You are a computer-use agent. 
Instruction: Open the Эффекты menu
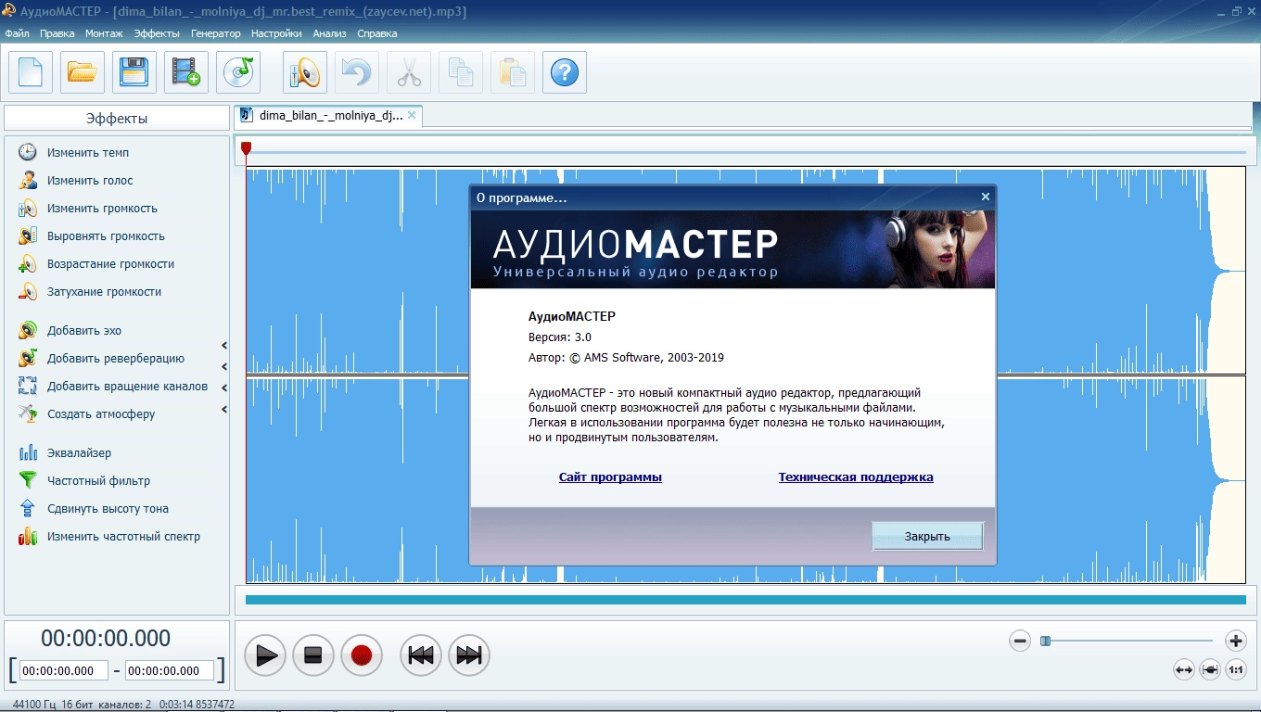[157, 33]
